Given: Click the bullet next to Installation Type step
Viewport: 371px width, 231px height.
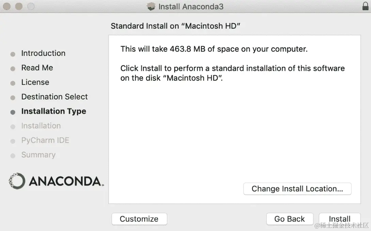Looking at the screenshot, I should (x=13, y=111).
